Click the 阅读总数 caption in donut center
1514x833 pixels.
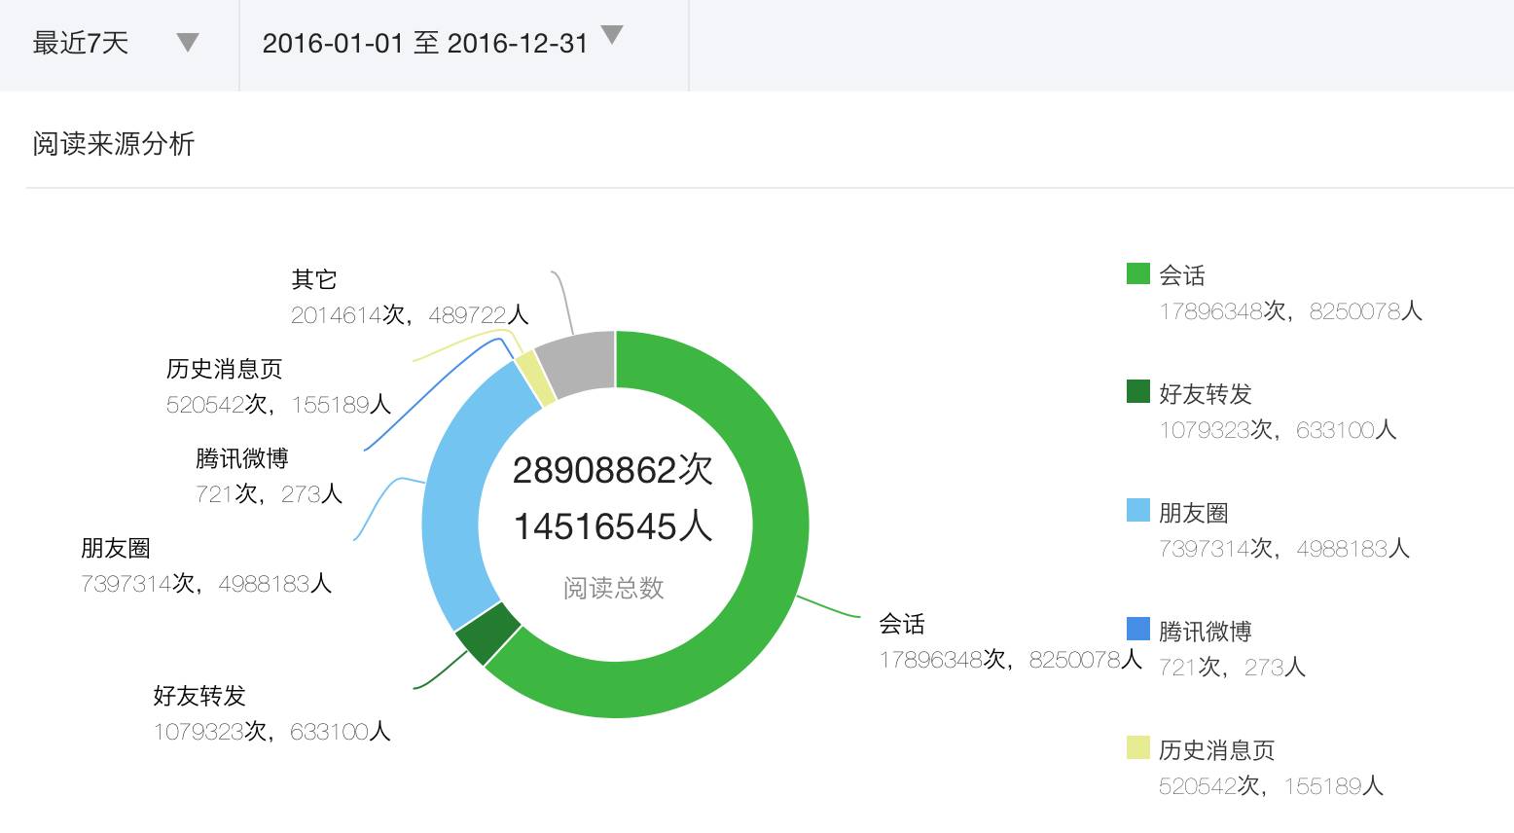click(x=614, y=589)
